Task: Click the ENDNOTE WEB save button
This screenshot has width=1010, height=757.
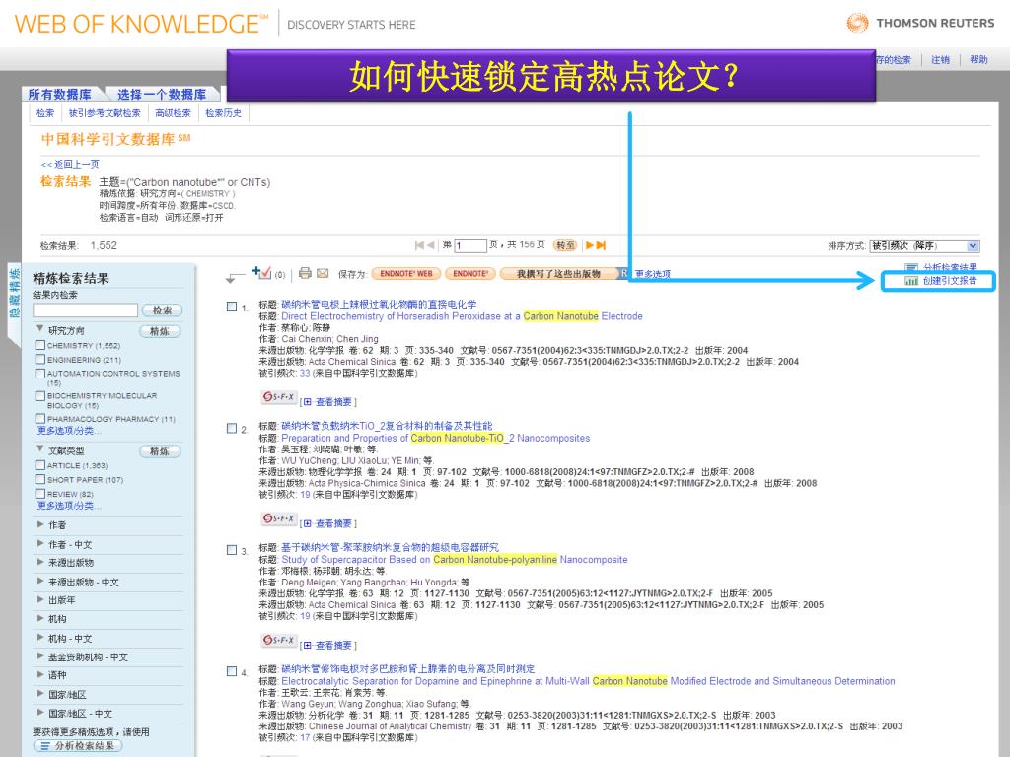Action: pyautogui.click(x=406, y=274)
